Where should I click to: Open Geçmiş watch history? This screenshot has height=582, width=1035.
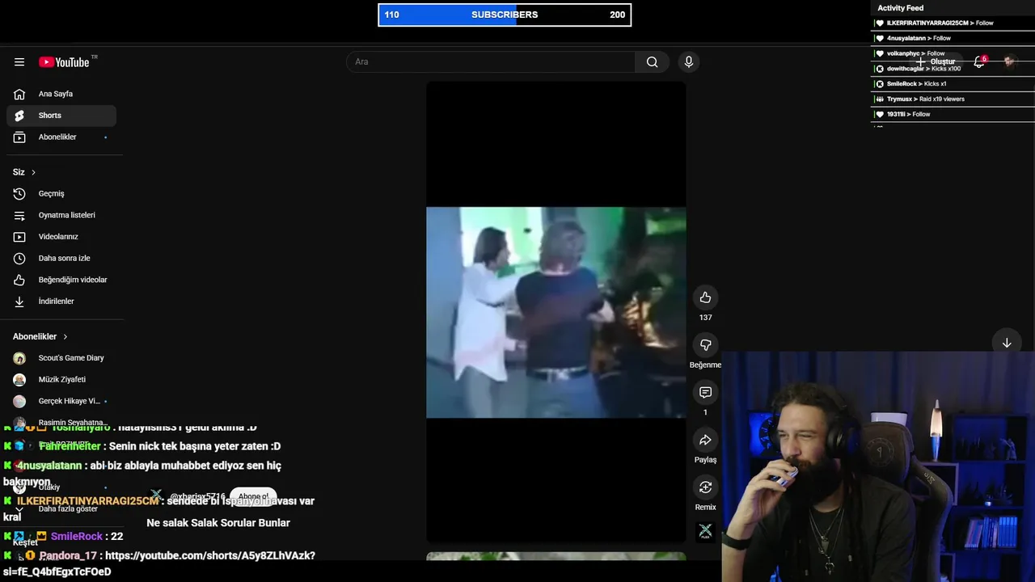[x=61, y=194]
